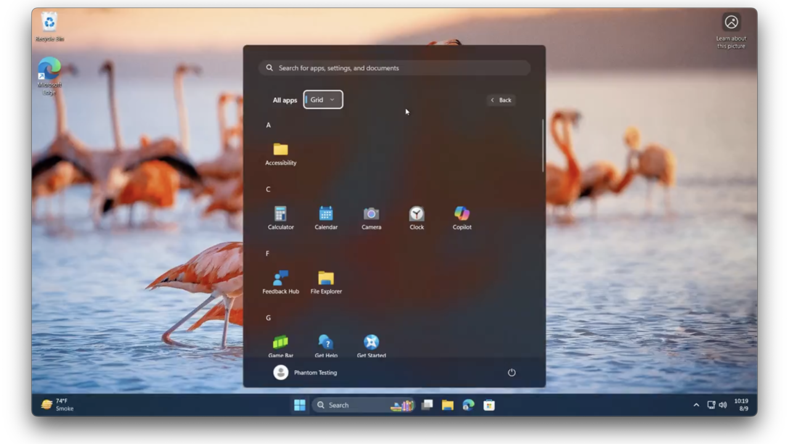Screen dimensions: 789x444
Task: Open Feedback Hub
Action: coord(280,282)
